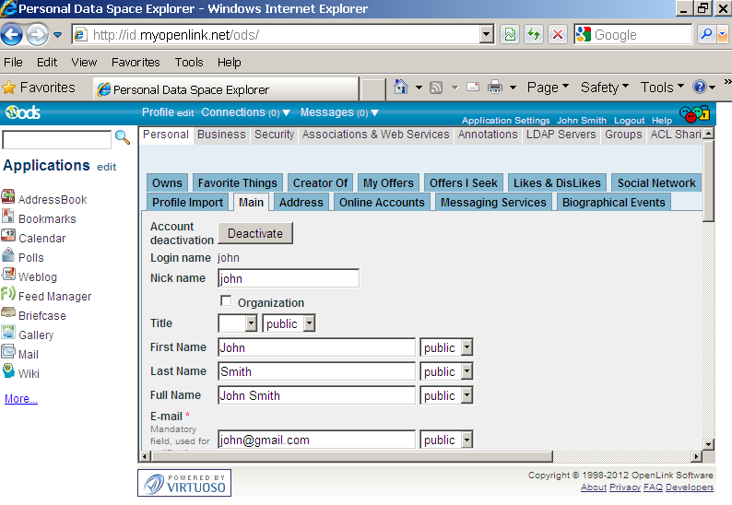Click the browser Refresh icon

point(533,35)
